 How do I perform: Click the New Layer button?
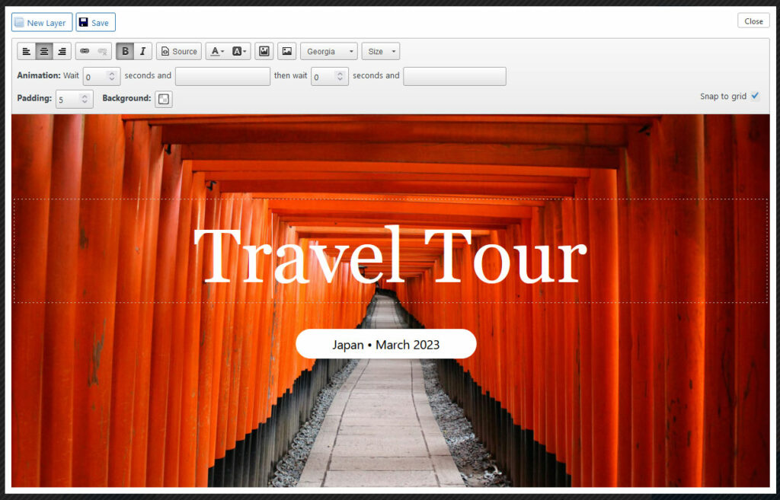41,22
